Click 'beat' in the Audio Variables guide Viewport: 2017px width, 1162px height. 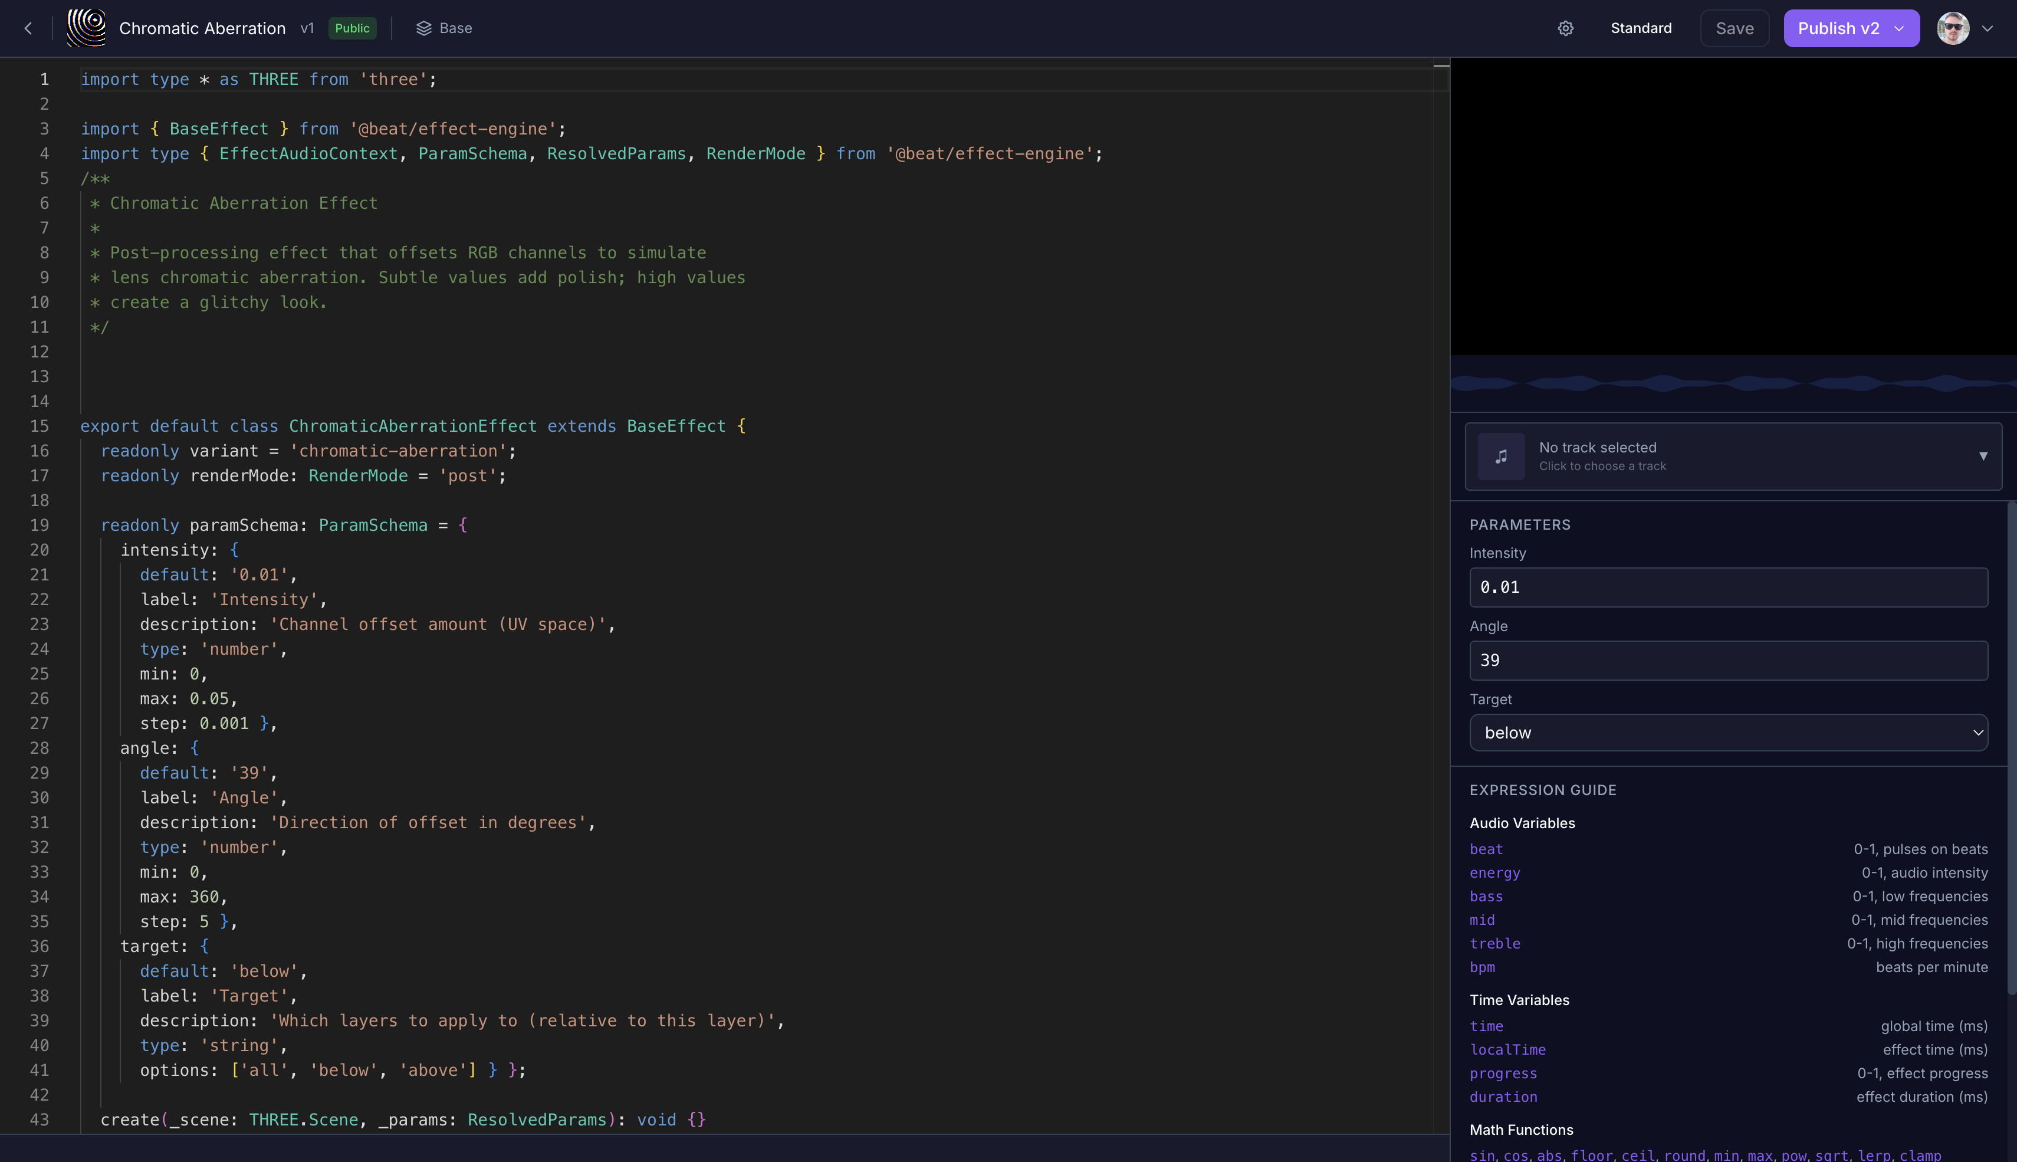[1486, 849]
